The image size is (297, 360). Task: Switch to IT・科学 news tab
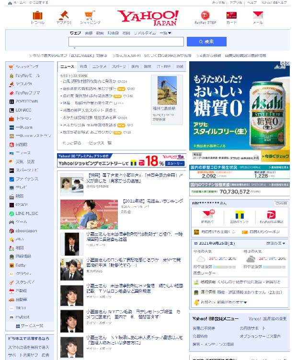tap(163, 67)
